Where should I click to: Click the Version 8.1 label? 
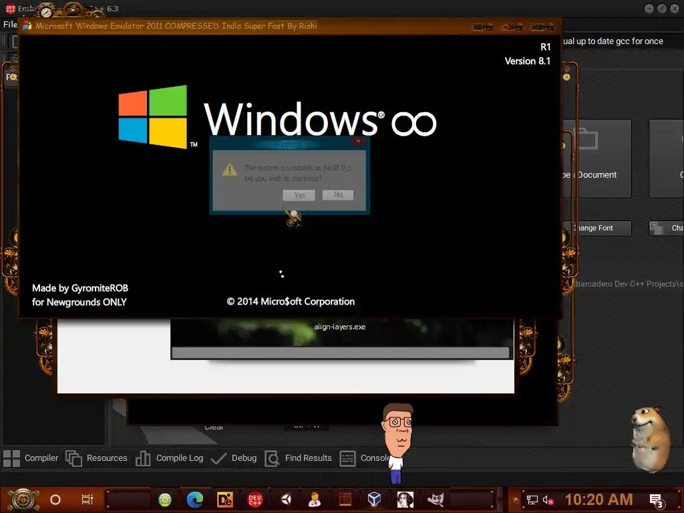pyautogui.click(x=528, y=61)
